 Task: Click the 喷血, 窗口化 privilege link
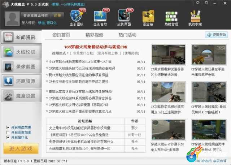[47, 23]
